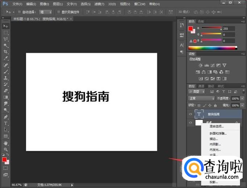The width and height of the screenshot is (247, 188).
Task: Open the Layers panel flyout menu
Action: [243, 86]
